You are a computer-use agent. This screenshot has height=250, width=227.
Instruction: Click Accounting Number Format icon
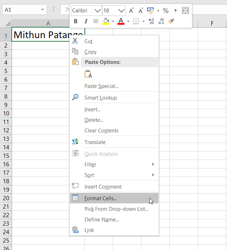pos(151,11)
